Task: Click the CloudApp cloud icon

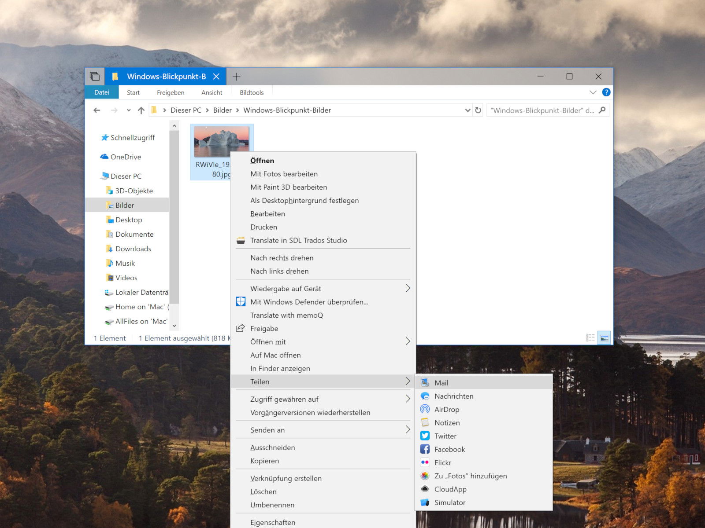Action: pos(425,489)
